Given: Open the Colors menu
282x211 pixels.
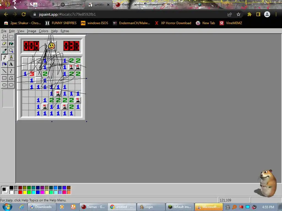Looking at the screenshot, I should 44,31.
